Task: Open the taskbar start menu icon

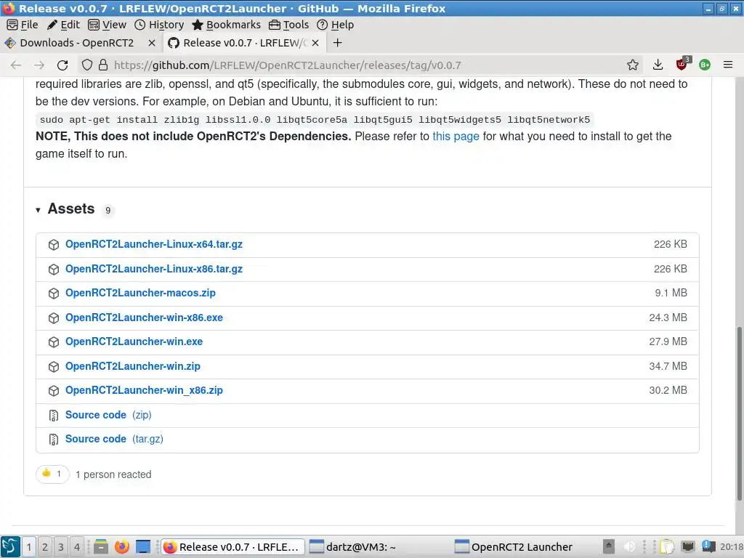Action: [x=10, y=546]
